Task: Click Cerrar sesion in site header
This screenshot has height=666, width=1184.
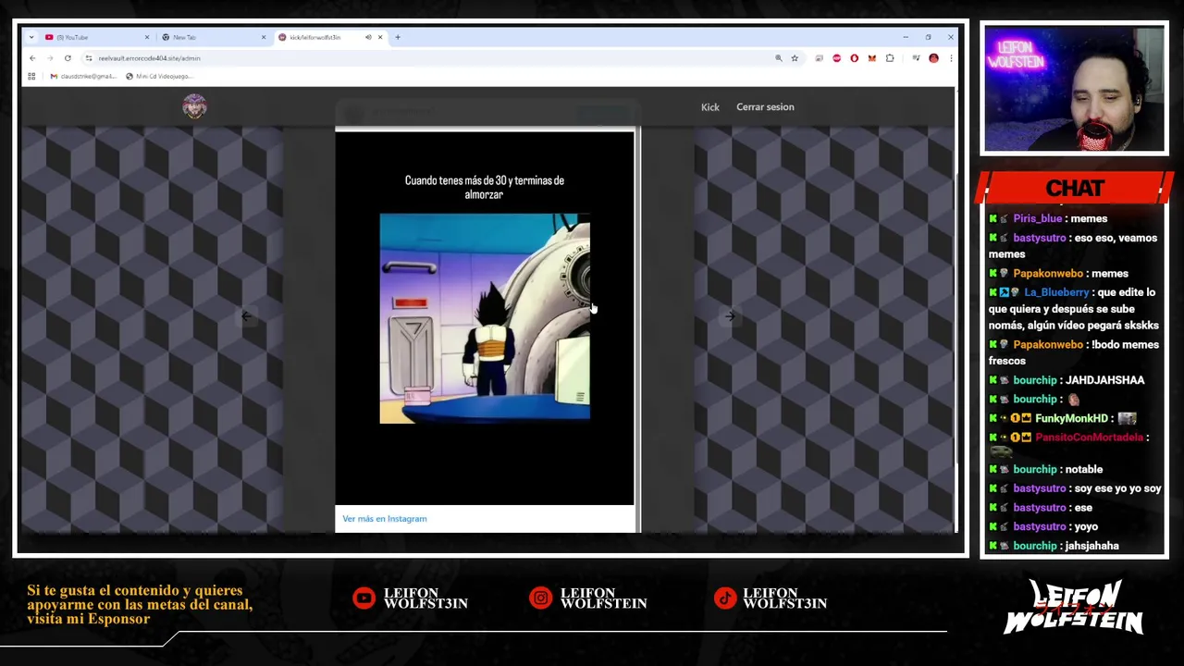Action: click(x=765, y=107)
